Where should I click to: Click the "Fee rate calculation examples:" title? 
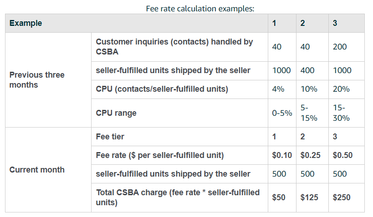[200, 9]
